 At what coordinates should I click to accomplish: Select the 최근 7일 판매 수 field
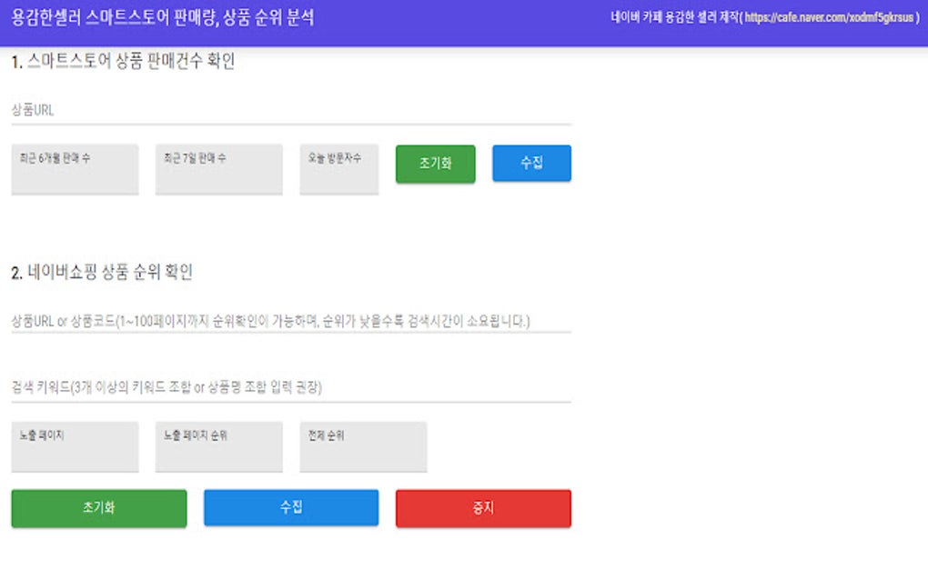pos(219,169)
